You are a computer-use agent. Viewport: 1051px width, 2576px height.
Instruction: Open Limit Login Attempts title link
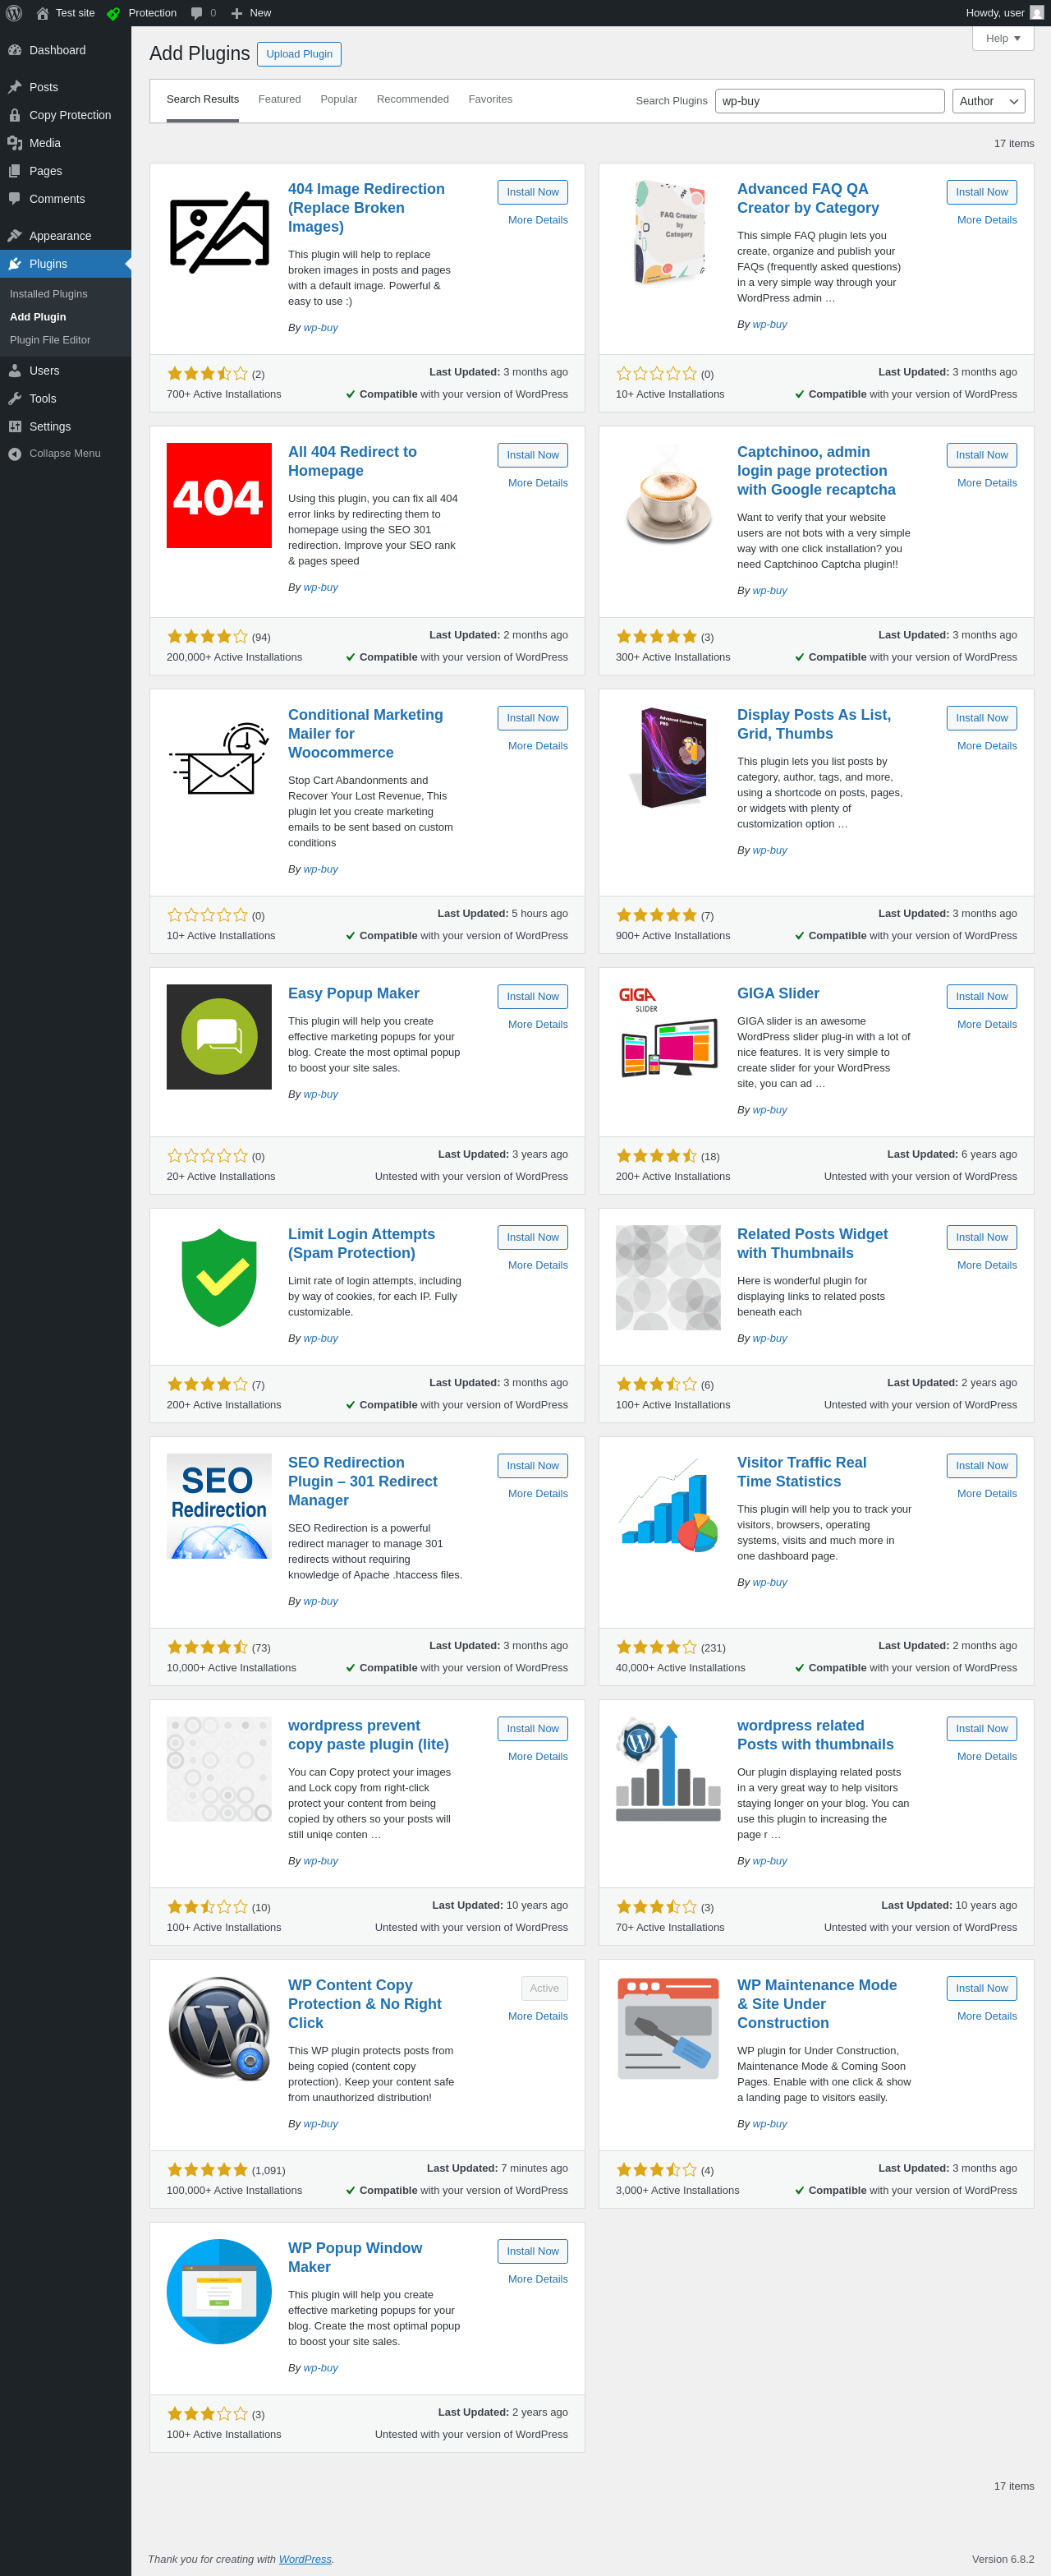[x=361, y=1243]
